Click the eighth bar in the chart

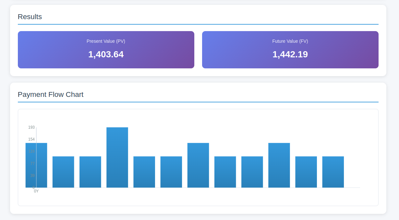pyautogui.click(x=225, y=172)
